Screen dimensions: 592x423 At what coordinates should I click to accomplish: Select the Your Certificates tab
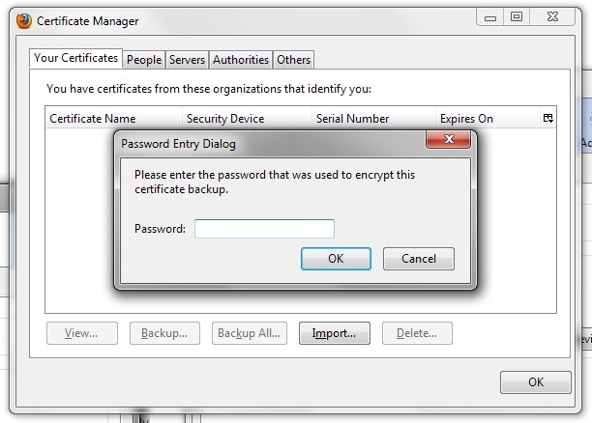tap(76, 58)
